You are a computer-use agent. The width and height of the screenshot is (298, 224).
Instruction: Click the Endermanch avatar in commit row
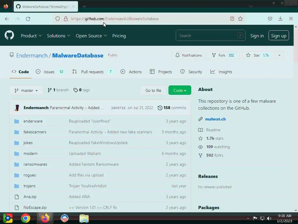tap(17, 108)
